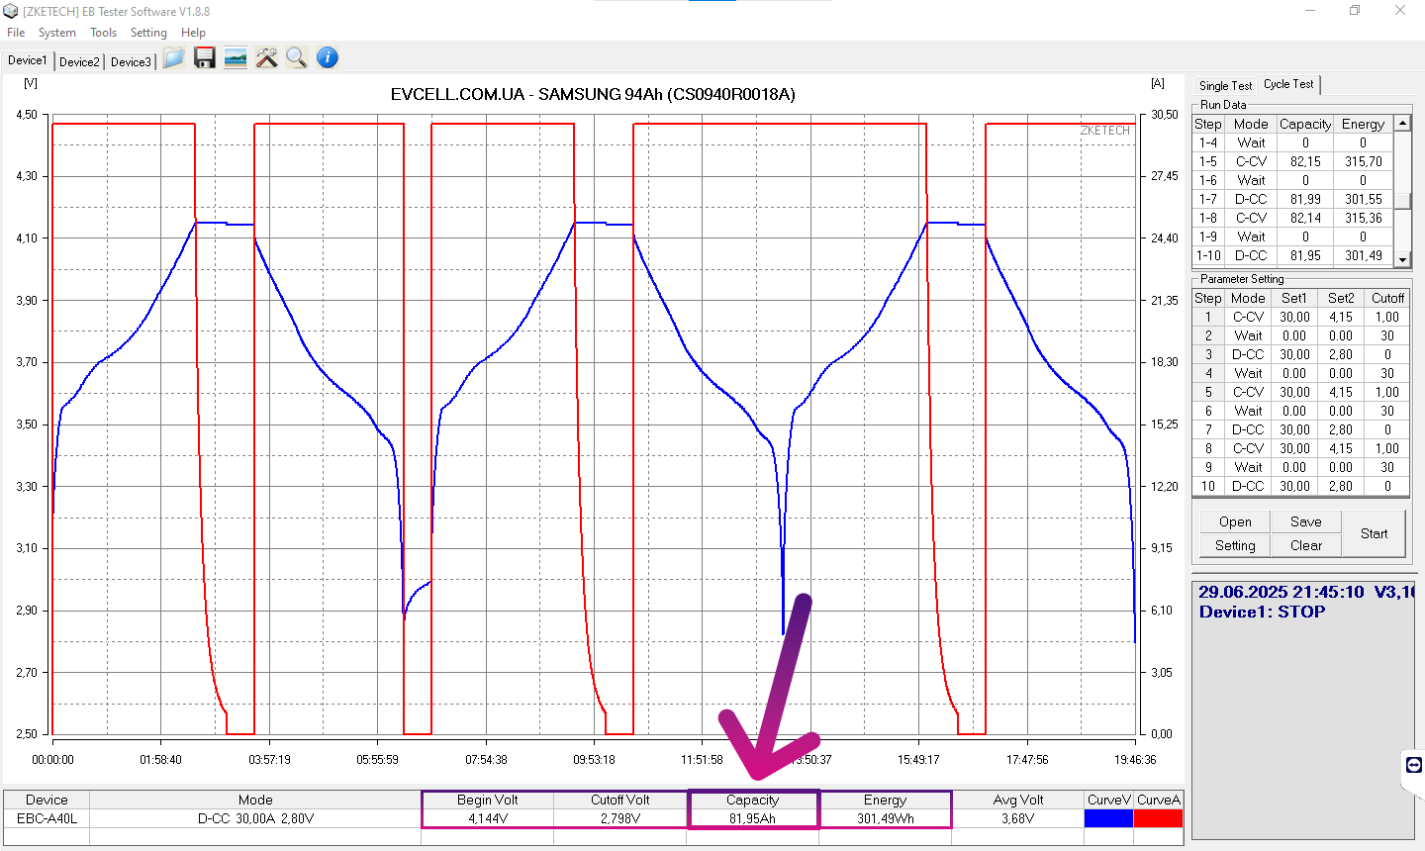This screenshot has height=851, width=1425.
Task: Open the blue info icon
Action: [x=328, y=57]
